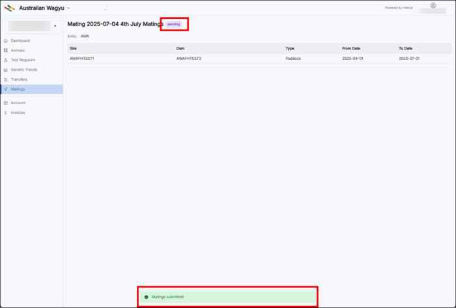
Task: Click the green check icon in toast
Action: 146,297
